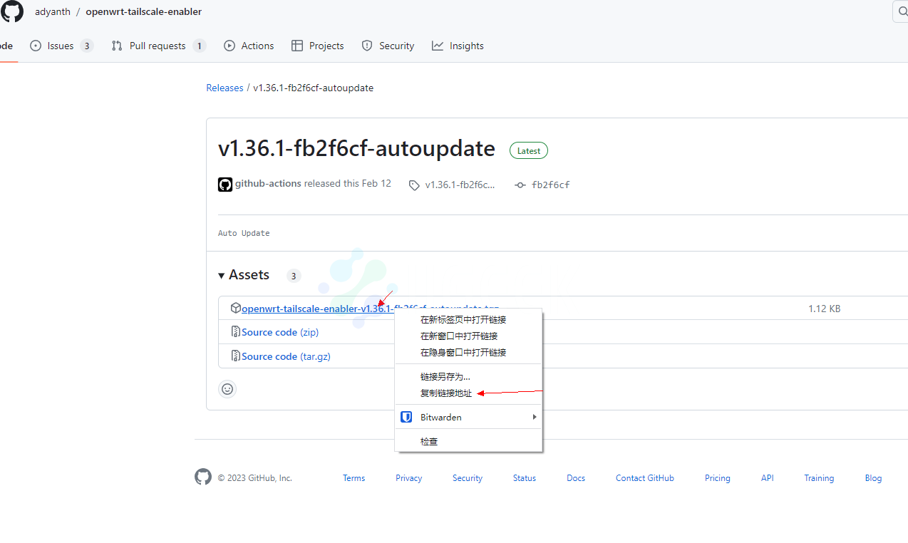Screen dimensions: 908x543
Task: Click the truncated v1.36.1-fb2f6c tag label
Action: 460,185
